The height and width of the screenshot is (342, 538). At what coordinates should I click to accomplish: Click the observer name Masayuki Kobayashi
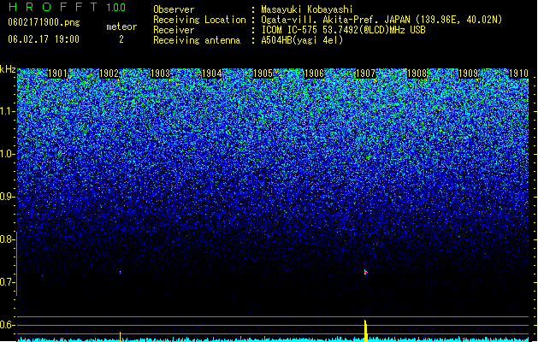[307, 9]
